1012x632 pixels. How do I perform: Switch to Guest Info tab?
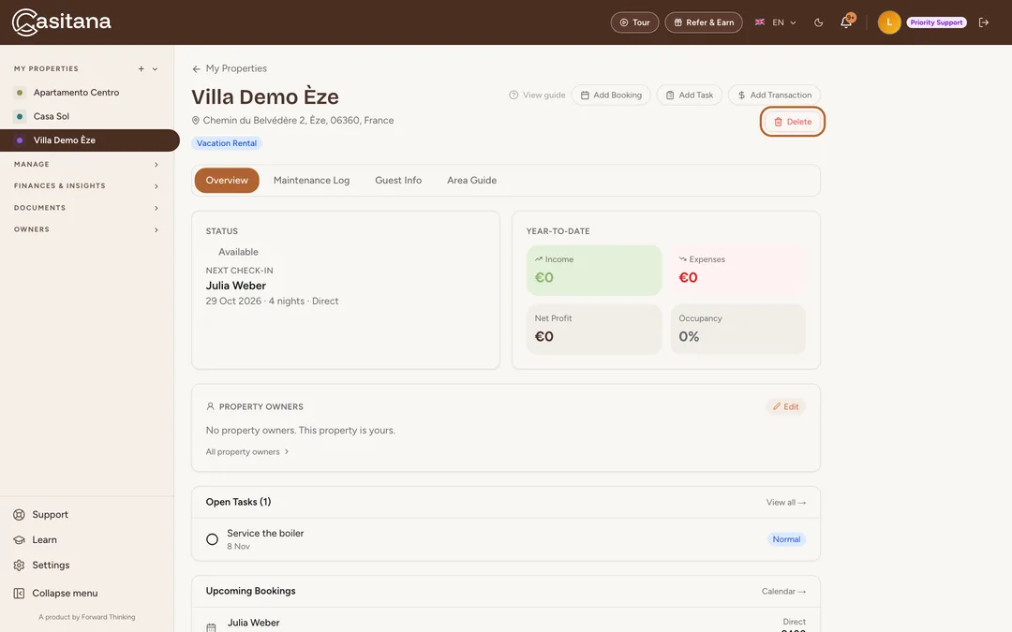(398, 181)
